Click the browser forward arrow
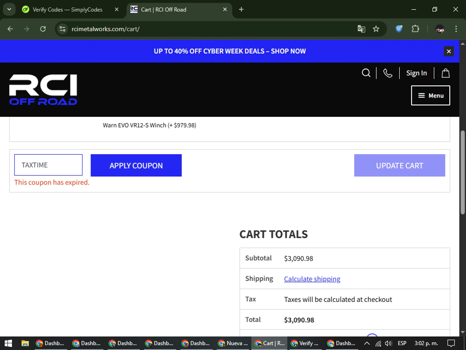 tap(26, 29)
